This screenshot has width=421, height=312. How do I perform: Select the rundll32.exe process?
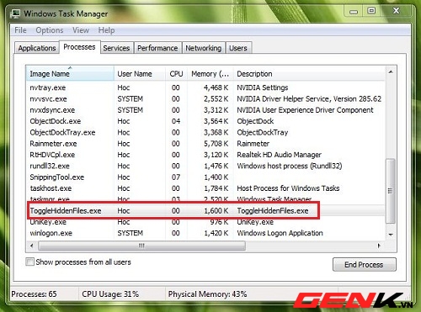206,166
